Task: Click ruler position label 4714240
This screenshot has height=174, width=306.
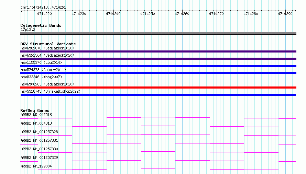Action: click(x=113, y=14)
